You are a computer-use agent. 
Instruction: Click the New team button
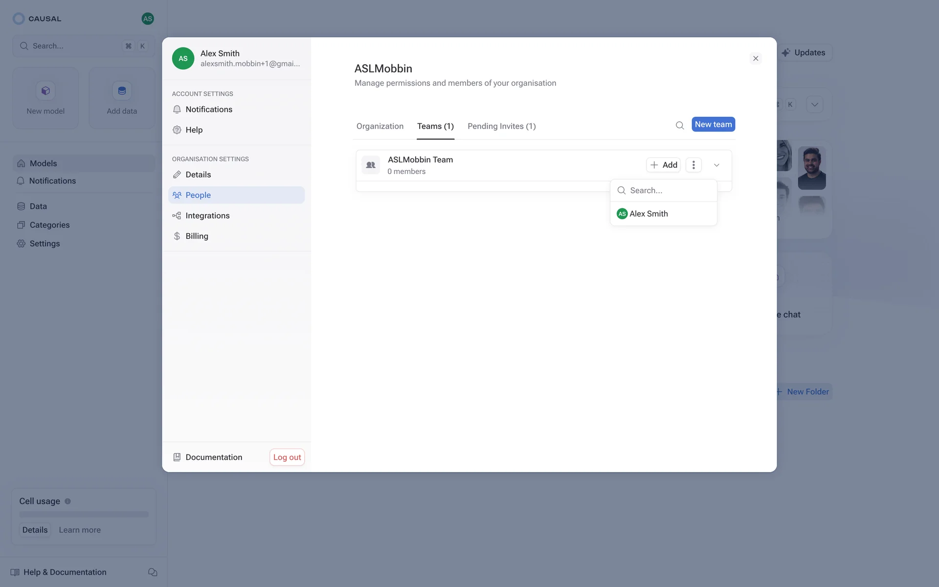713,124
